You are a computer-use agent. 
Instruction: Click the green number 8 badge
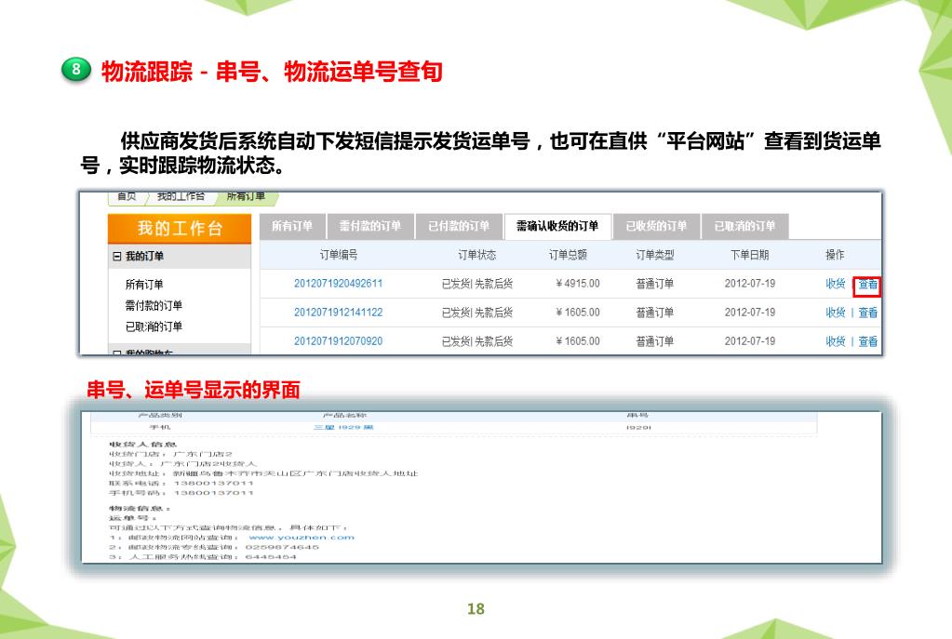click(x=76, y=69)
